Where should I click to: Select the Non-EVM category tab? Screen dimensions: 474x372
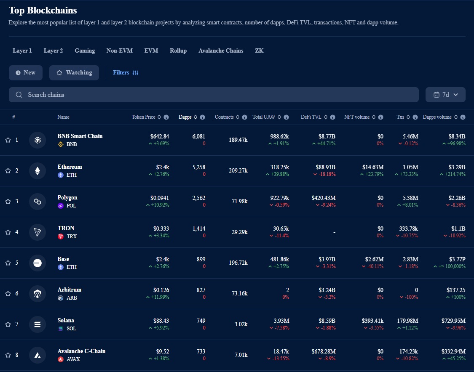click(x=119, y=51)
